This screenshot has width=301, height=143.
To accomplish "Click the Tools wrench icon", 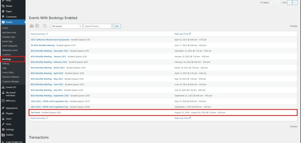I will click(x=3, y=124).
